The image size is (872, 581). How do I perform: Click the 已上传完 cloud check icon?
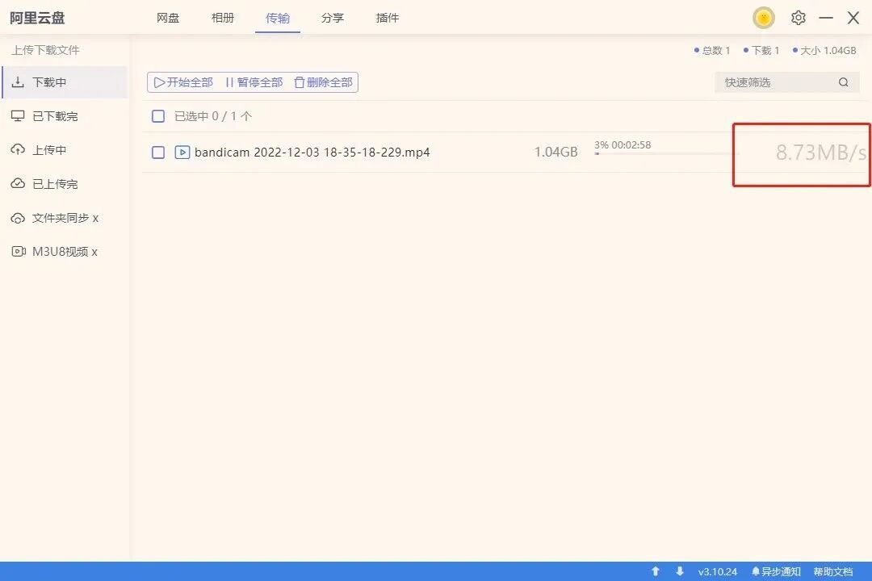(x=18, y=183)
